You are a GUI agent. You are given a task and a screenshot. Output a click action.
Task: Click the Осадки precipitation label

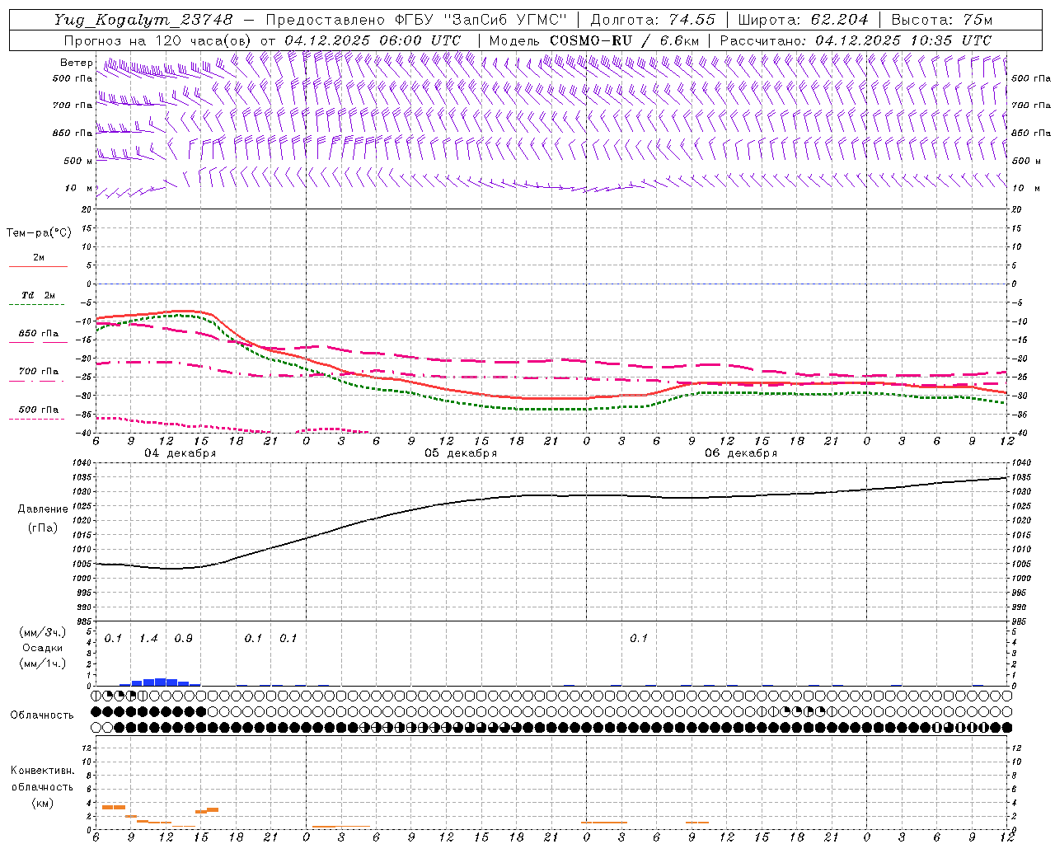[43, 648]
